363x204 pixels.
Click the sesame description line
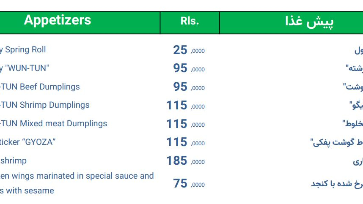pos(27,190)
